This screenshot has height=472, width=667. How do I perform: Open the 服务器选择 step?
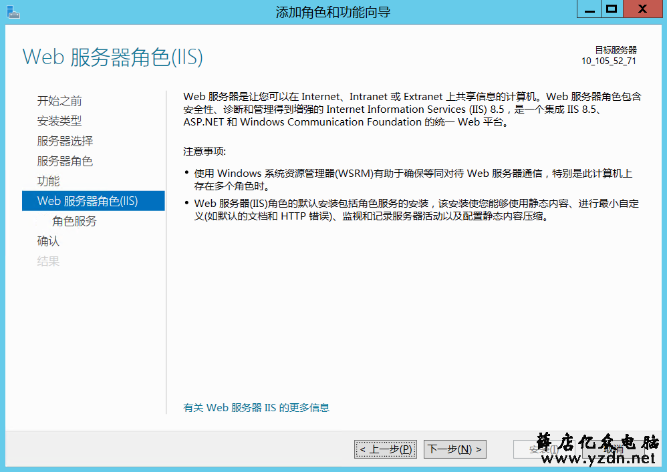coord(65,141)
